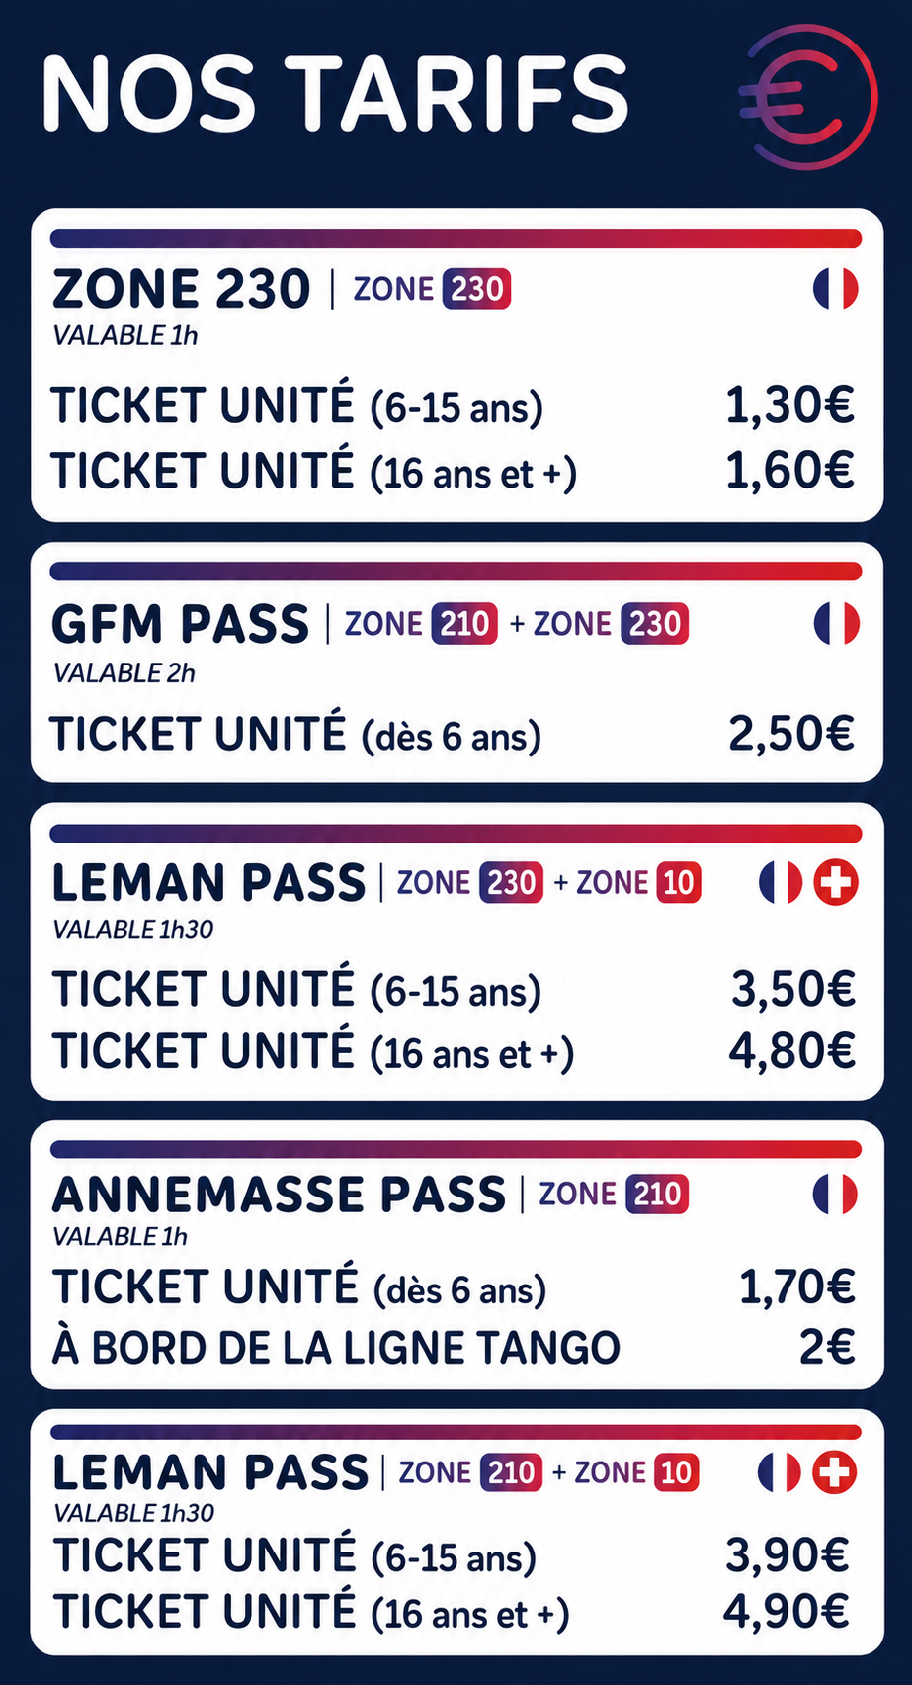Screen dimensions: 912x1685
Task: Click French flag in first Leman Pass card
Action: point(781,882)
